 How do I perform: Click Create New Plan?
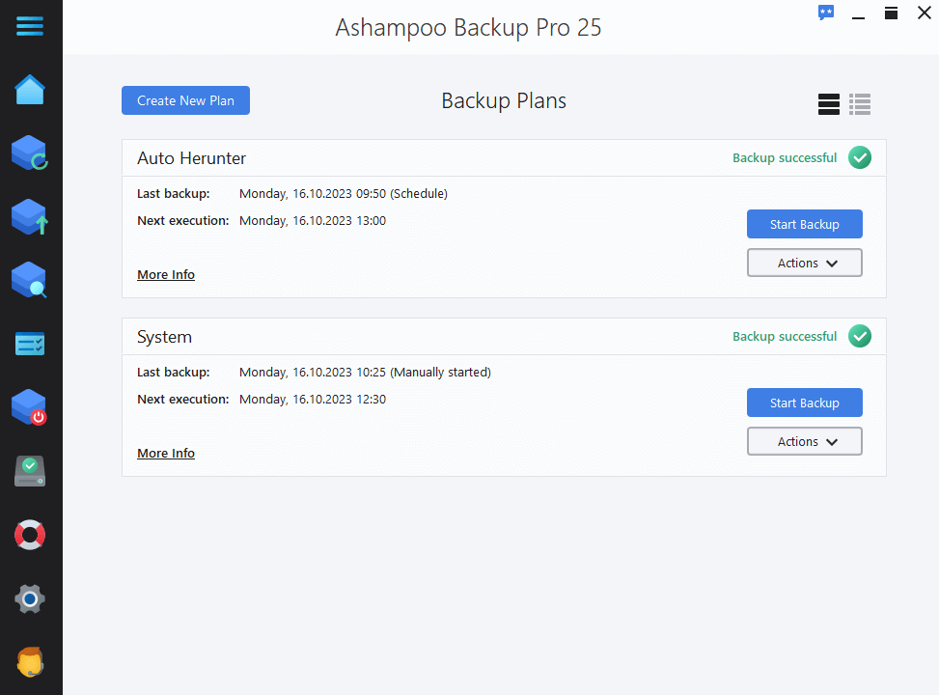click(x=185, y=99)
